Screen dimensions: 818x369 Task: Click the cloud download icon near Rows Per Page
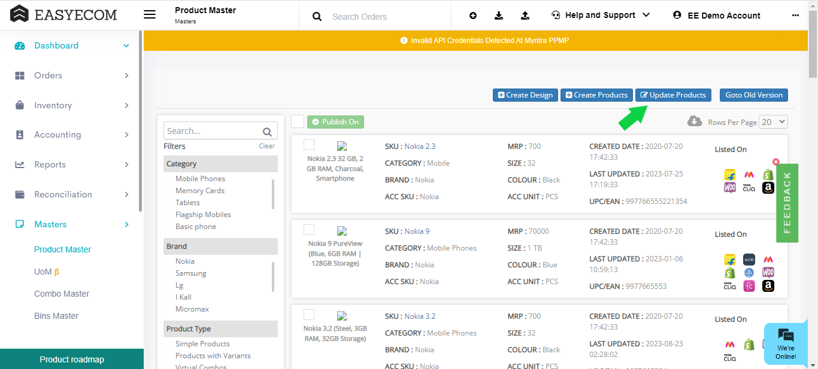(695, 121)
